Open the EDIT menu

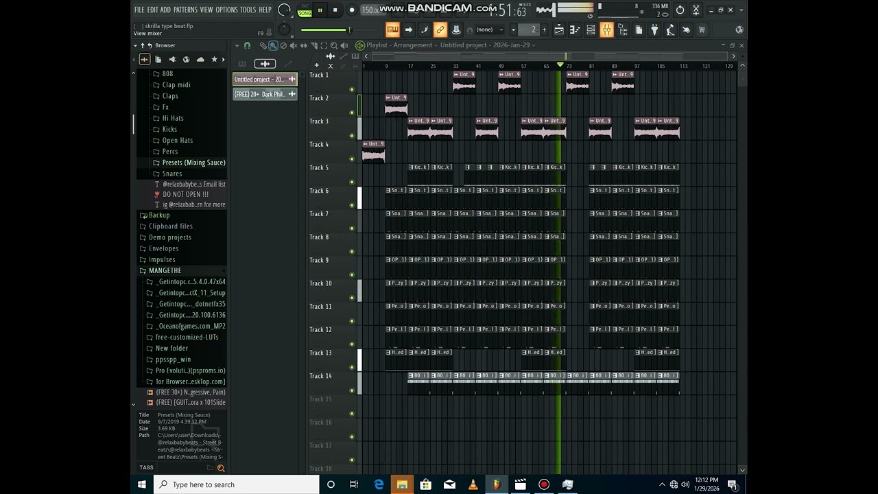(152, 10)
